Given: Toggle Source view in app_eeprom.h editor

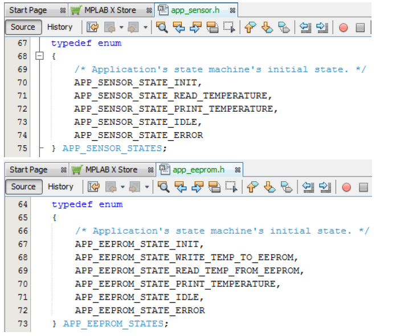Looking at the screenshot, I should tap(24, 187).
